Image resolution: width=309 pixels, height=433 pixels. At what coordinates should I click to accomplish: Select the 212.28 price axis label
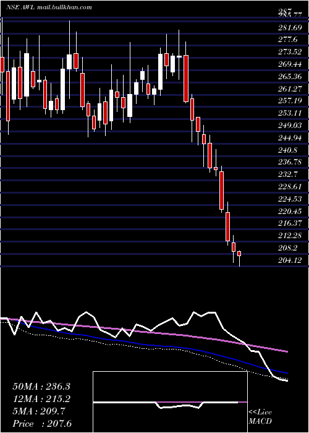289,236
